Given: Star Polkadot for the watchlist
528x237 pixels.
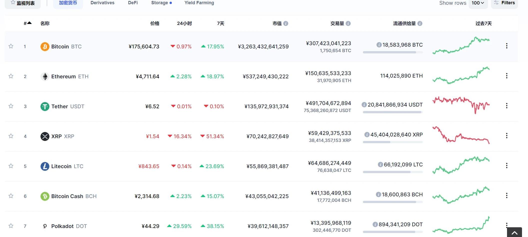Looking at the screenshot, I should click(11, 226).
